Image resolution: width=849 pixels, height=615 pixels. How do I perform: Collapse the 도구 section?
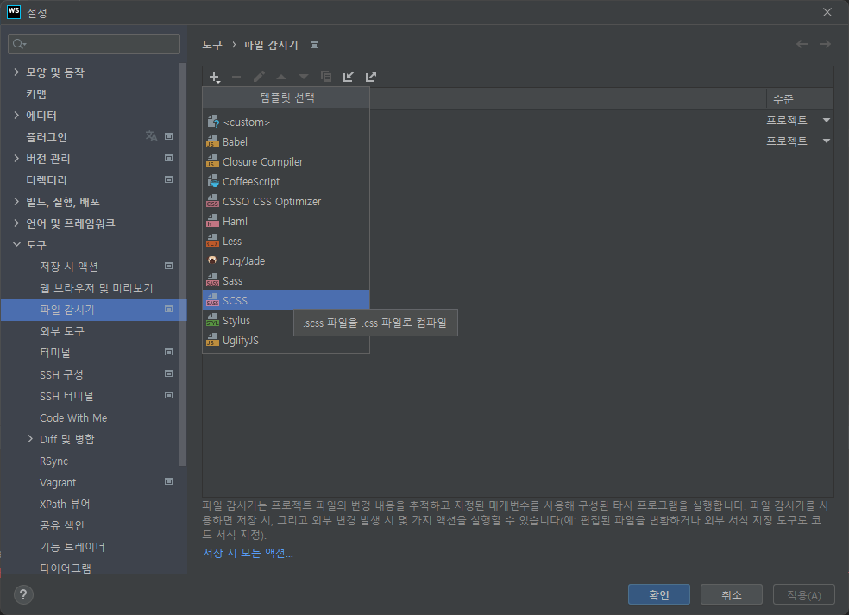[x=16, y=245]
